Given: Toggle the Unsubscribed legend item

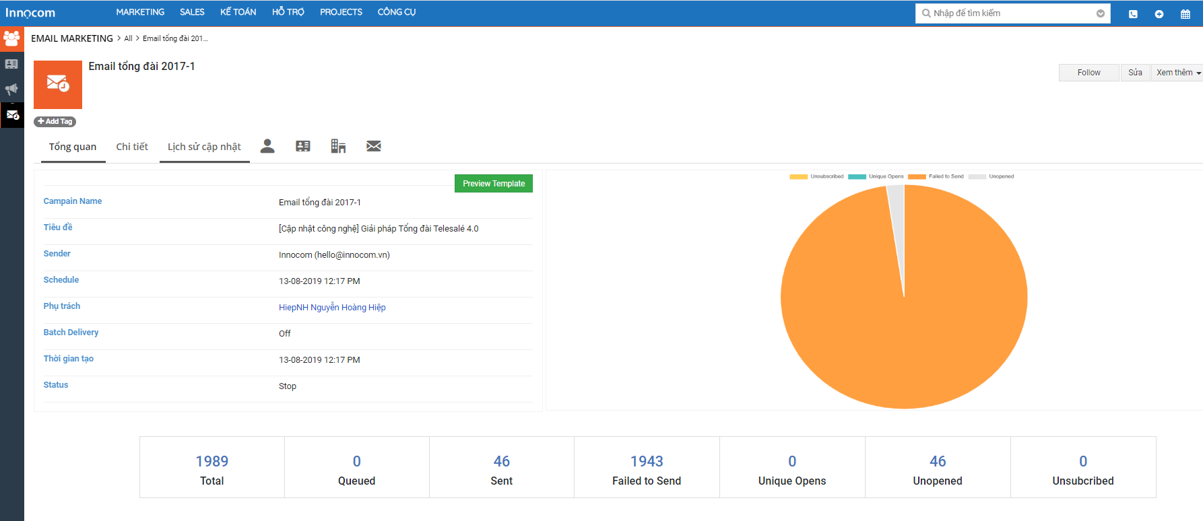Looking at the screenshot, I should click(x=816, y=176).
